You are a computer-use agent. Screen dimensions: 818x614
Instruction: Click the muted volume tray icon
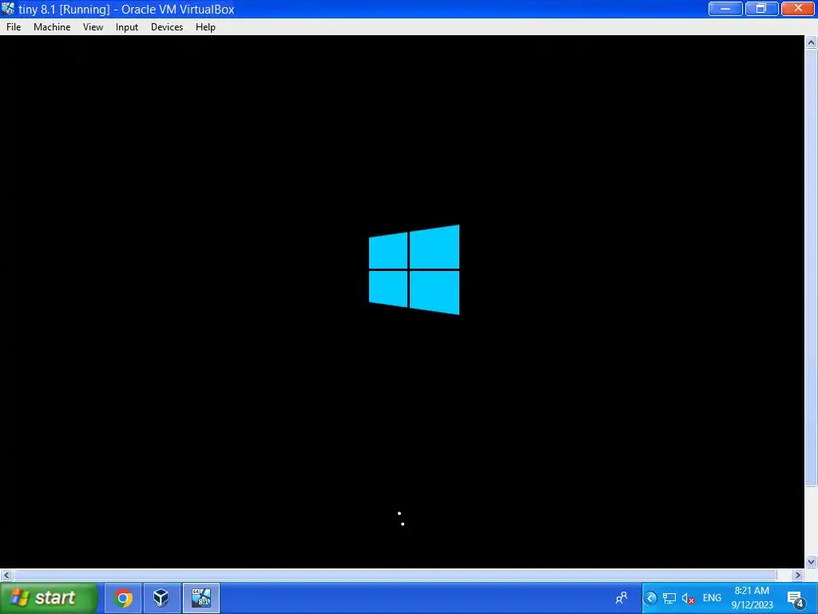tap(688, 598)
